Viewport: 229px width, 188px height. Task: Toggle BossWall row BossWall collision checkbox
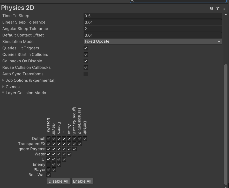coord(48,175)
